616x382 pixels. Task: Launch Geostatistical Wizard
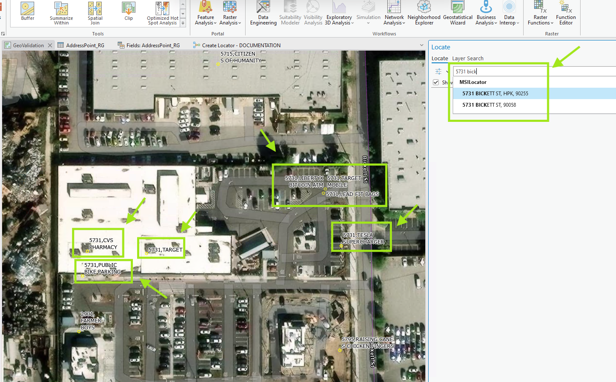point(458,13)
